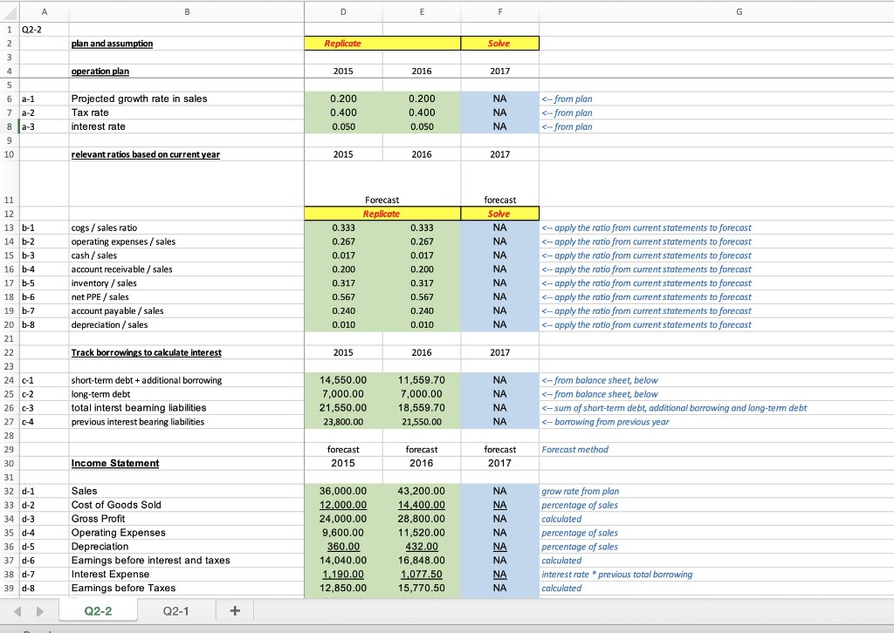Select 2015 inventory / sales value 0.317
The width and height of the screenshot is (894, 633).
click(343, 283)
